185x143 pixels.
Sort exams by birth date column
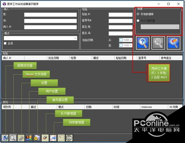[58, 58]
